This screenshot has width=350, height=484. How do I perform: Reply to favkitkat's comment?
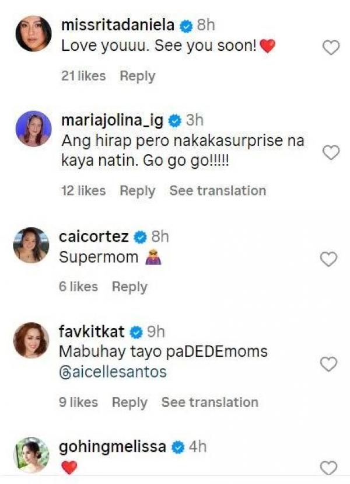129,402
